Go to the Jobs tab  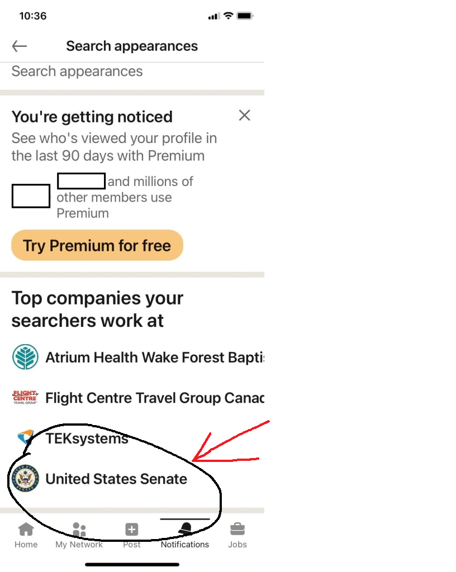(237, 535)
